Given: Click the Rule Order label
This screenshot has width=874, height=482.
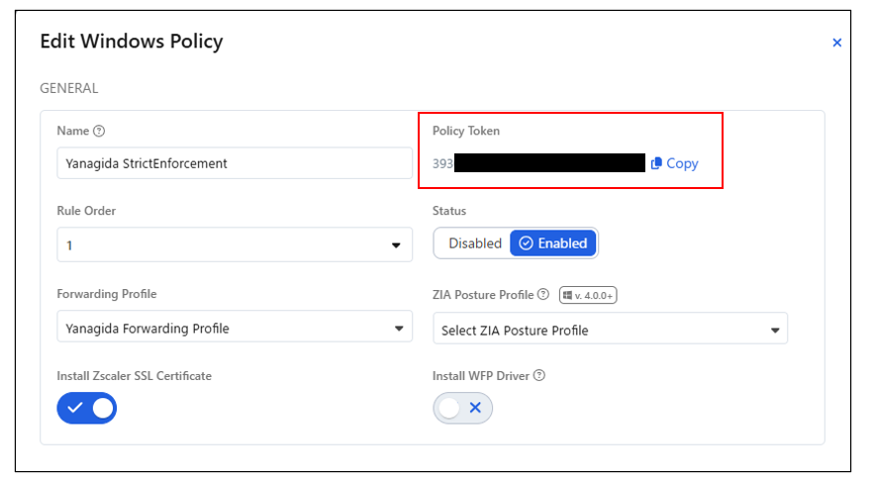Looking at the screenshot, I should 86,211.
